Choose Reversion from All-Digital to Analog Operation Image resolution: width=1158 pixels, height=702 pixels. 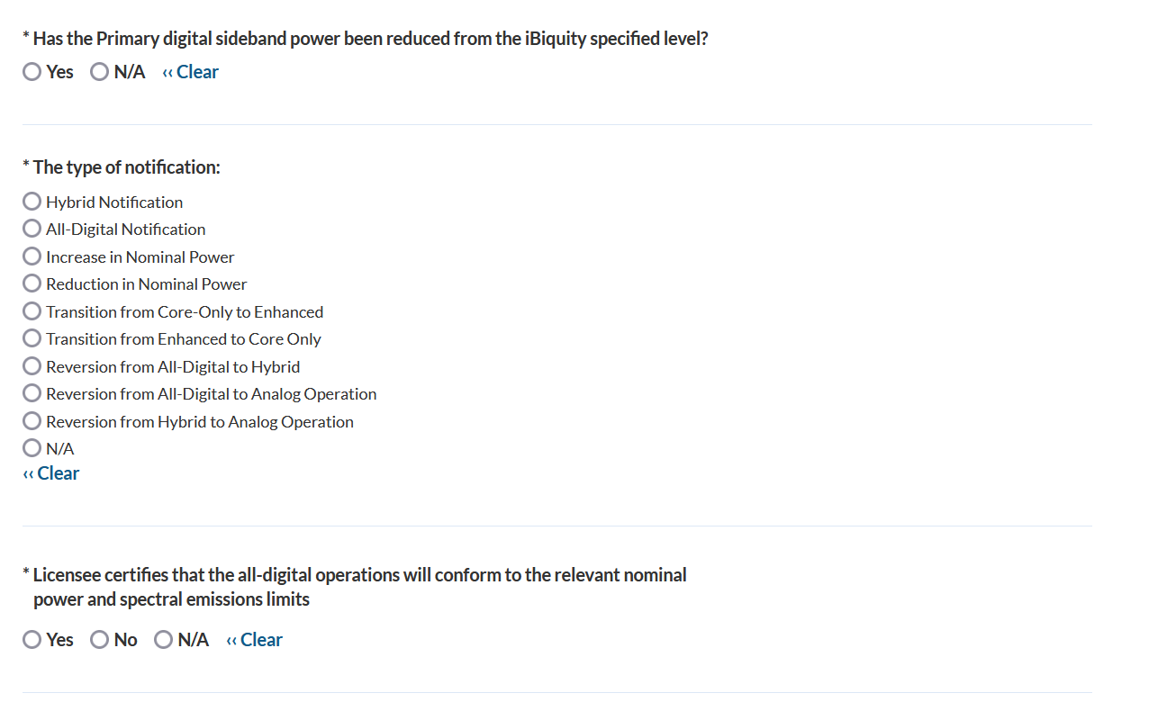pyautogui.click(x=32, y=393)
